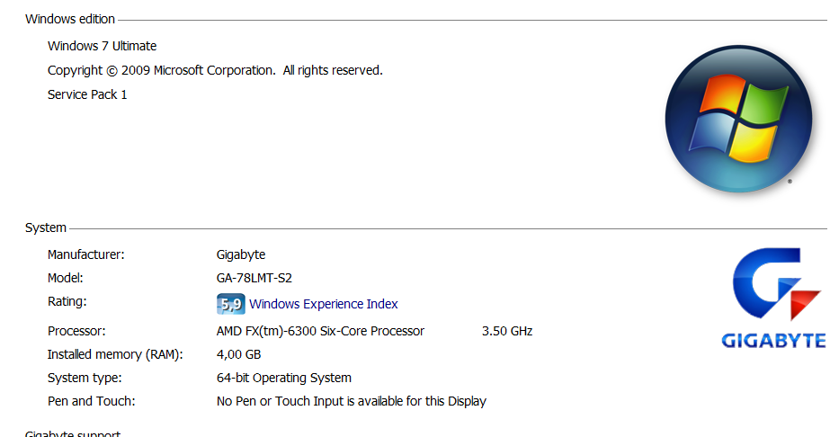The image size is (839, 437).
Task: Click the 4,00 GB installed memory value
Action: pyautogui.click(x=238, y=354)
